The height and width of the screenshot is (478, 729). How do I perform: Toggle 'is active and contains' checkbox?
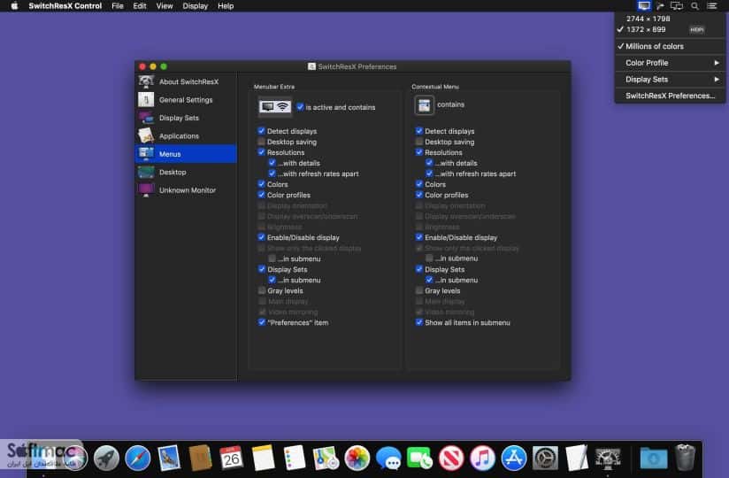(300, 107)
